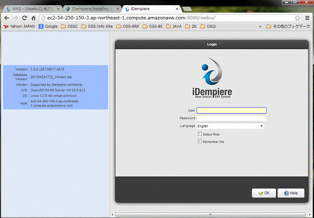Open the OSS-BI bookmark folder
This screenshot has height=218, width=314.
pos(153,26)
